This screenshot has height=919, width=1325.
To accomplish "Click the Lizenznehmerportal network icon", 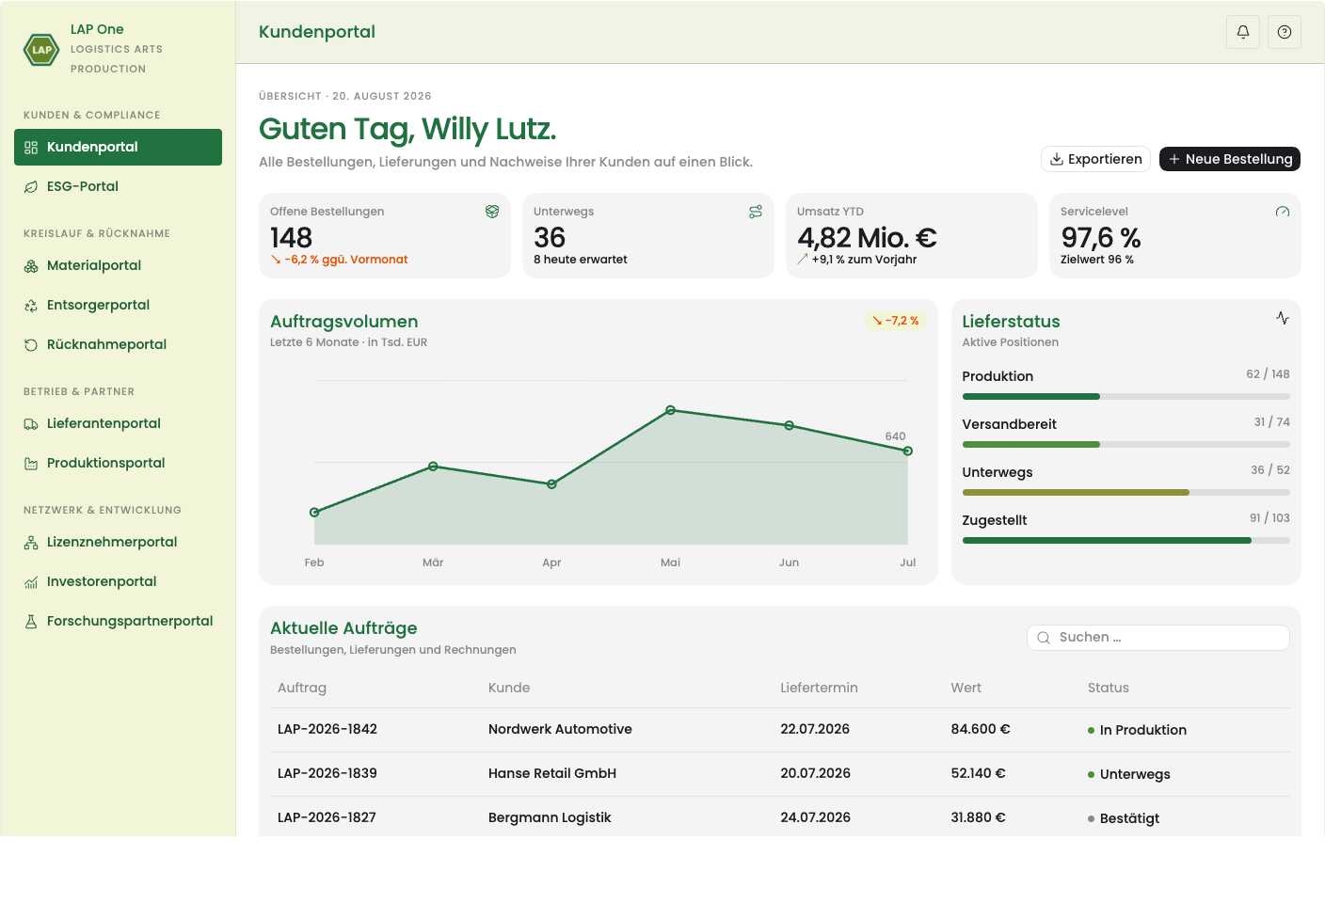I will [x=31, y=543].
